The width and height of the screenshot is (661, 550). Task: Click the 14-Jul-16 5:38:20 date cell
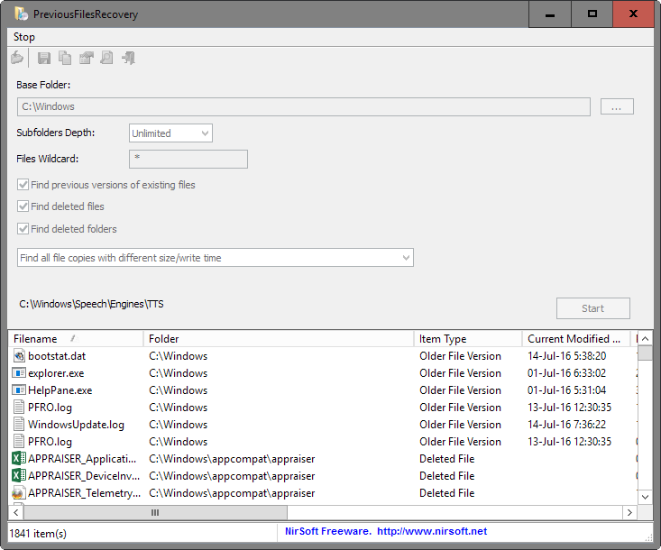tap(566, 356)
